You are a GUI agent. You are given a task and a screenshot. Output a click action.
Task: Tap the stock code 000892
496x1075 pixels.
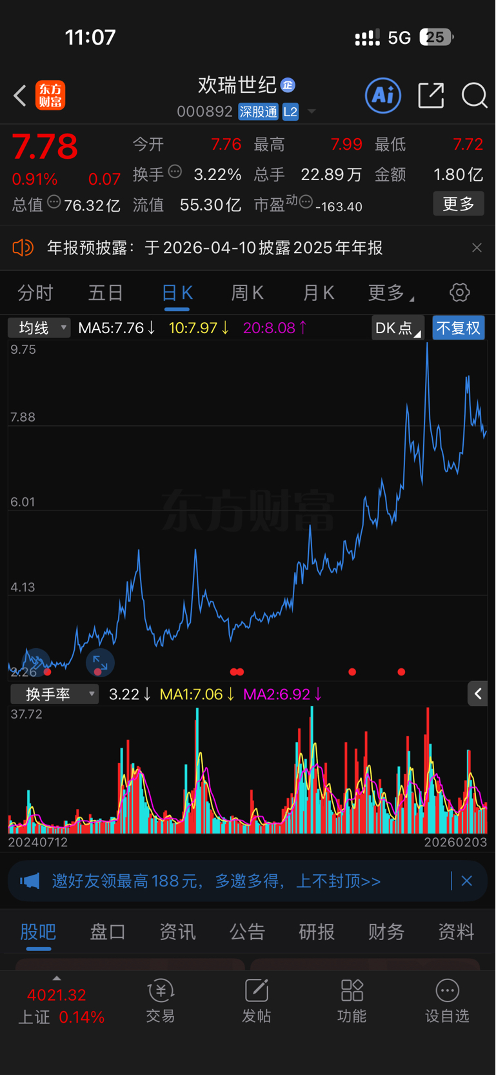204,112
